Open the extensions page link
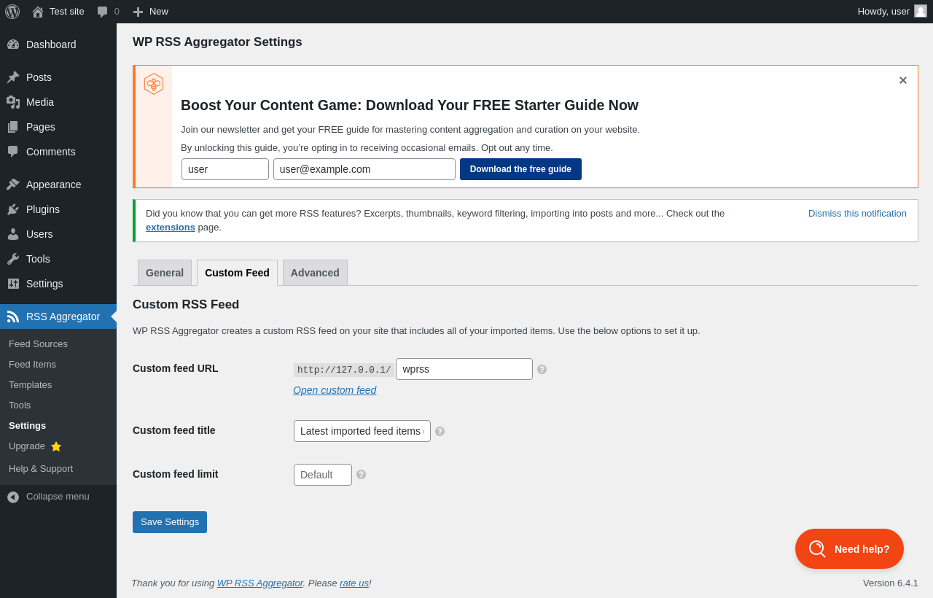933x598 pixels. click(171, 228)
